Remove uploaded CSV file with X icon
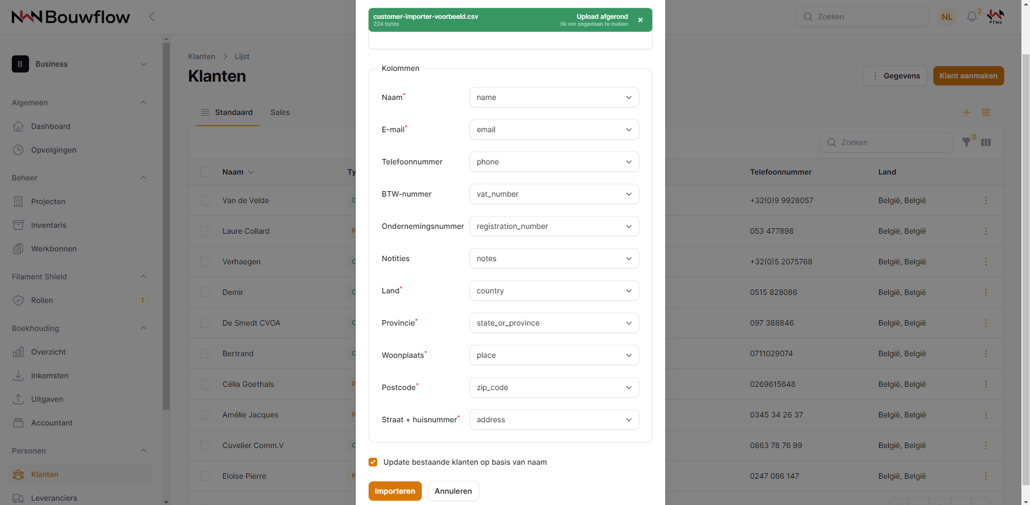The image size is (1030, 505). pyautogui.click(x=640, y=20)
